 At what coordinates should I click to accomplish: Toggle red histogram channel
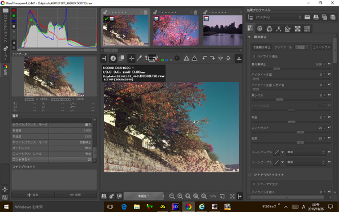coord(14,10)
